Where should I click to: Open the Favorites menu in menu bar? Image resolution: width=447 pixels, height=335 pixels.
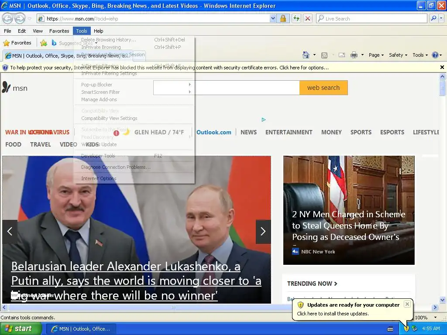59,31
